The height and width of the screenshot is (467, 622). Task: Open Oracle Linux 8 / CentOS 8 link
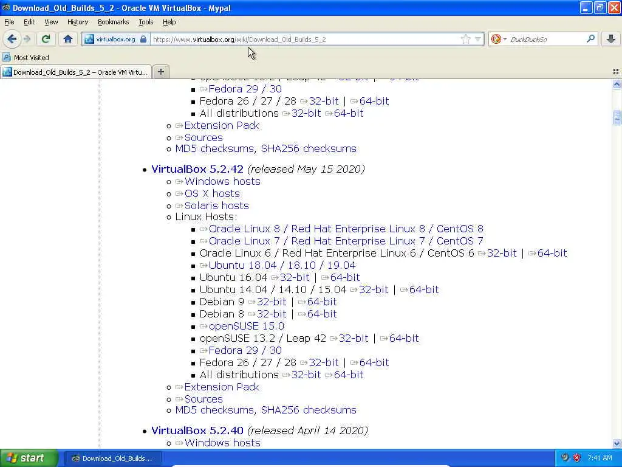(x=346, y=229)
